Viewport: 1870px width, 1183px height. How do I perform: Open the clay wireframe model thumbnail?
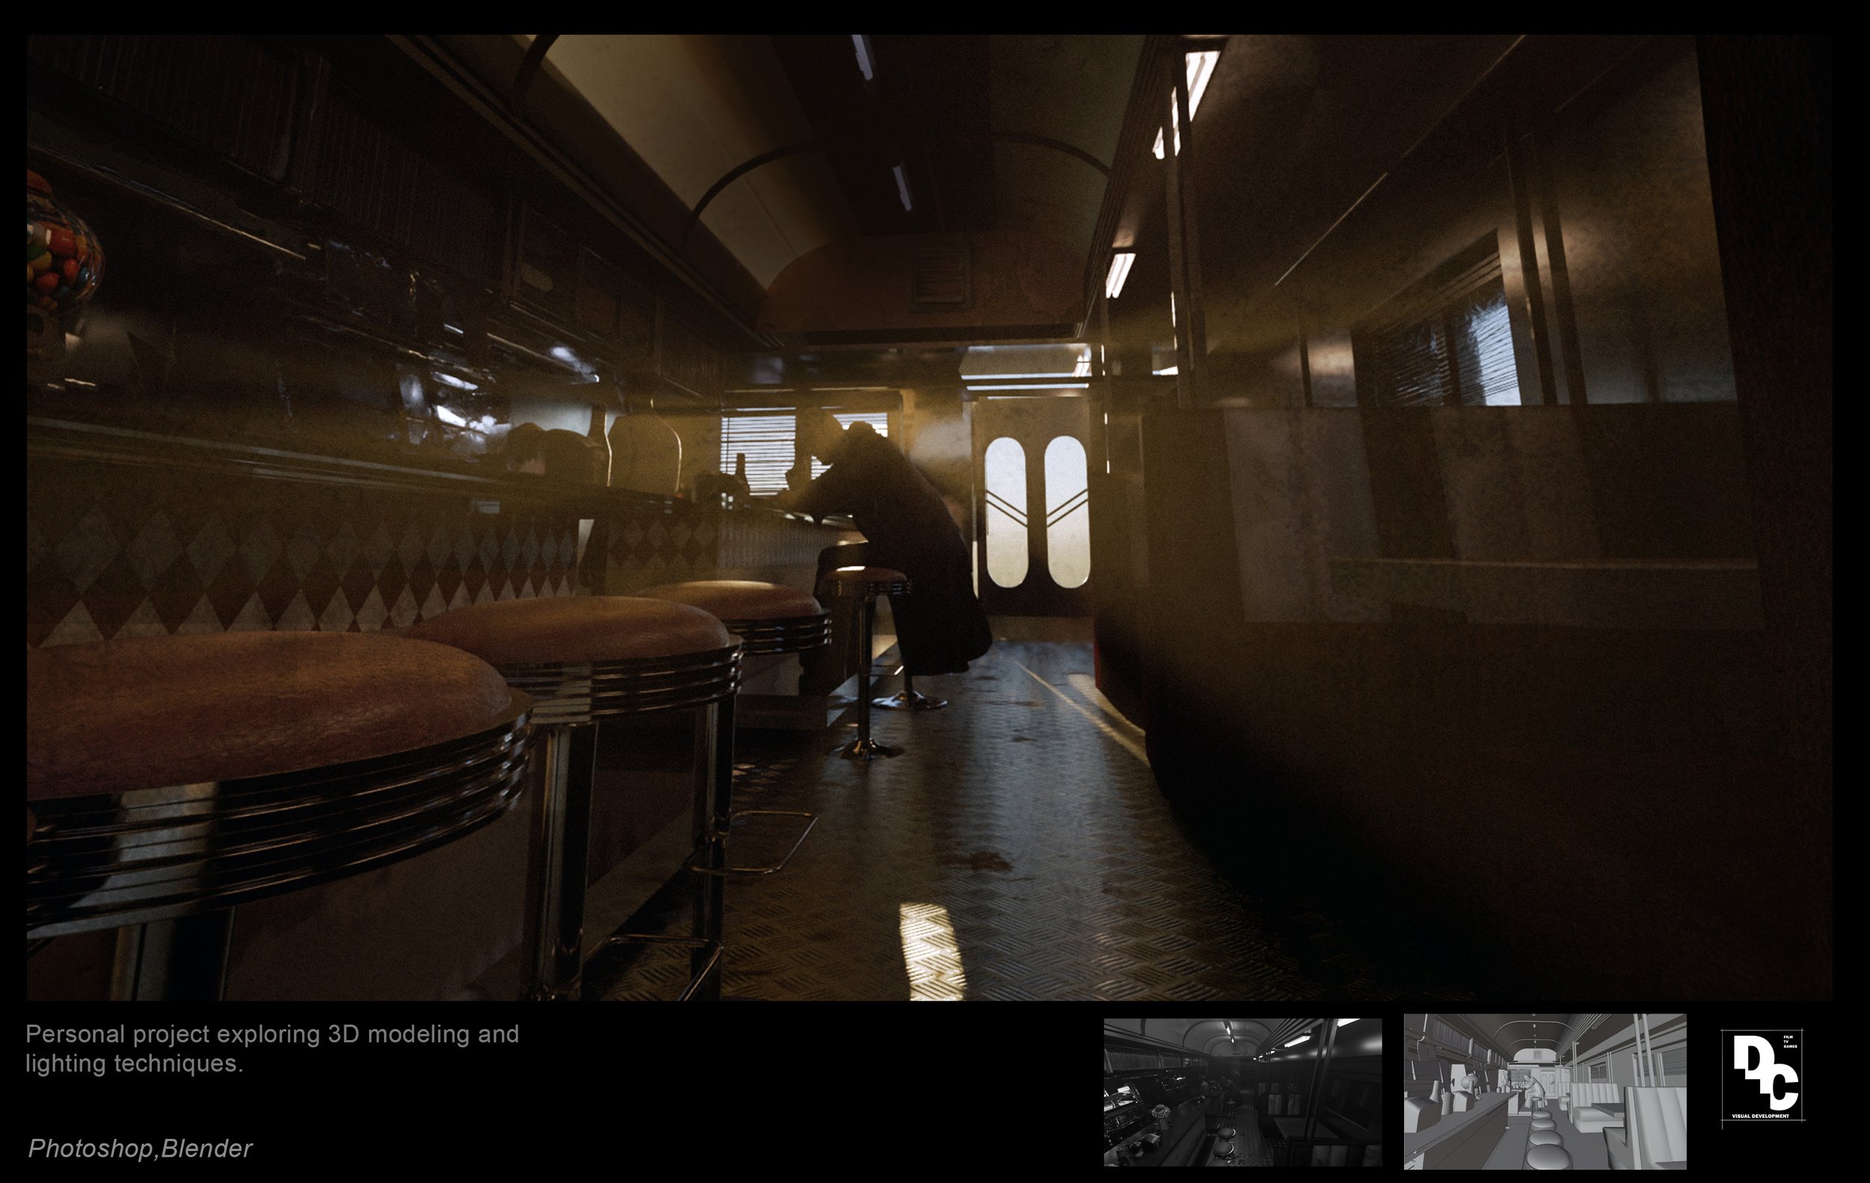(1544, 1092)
